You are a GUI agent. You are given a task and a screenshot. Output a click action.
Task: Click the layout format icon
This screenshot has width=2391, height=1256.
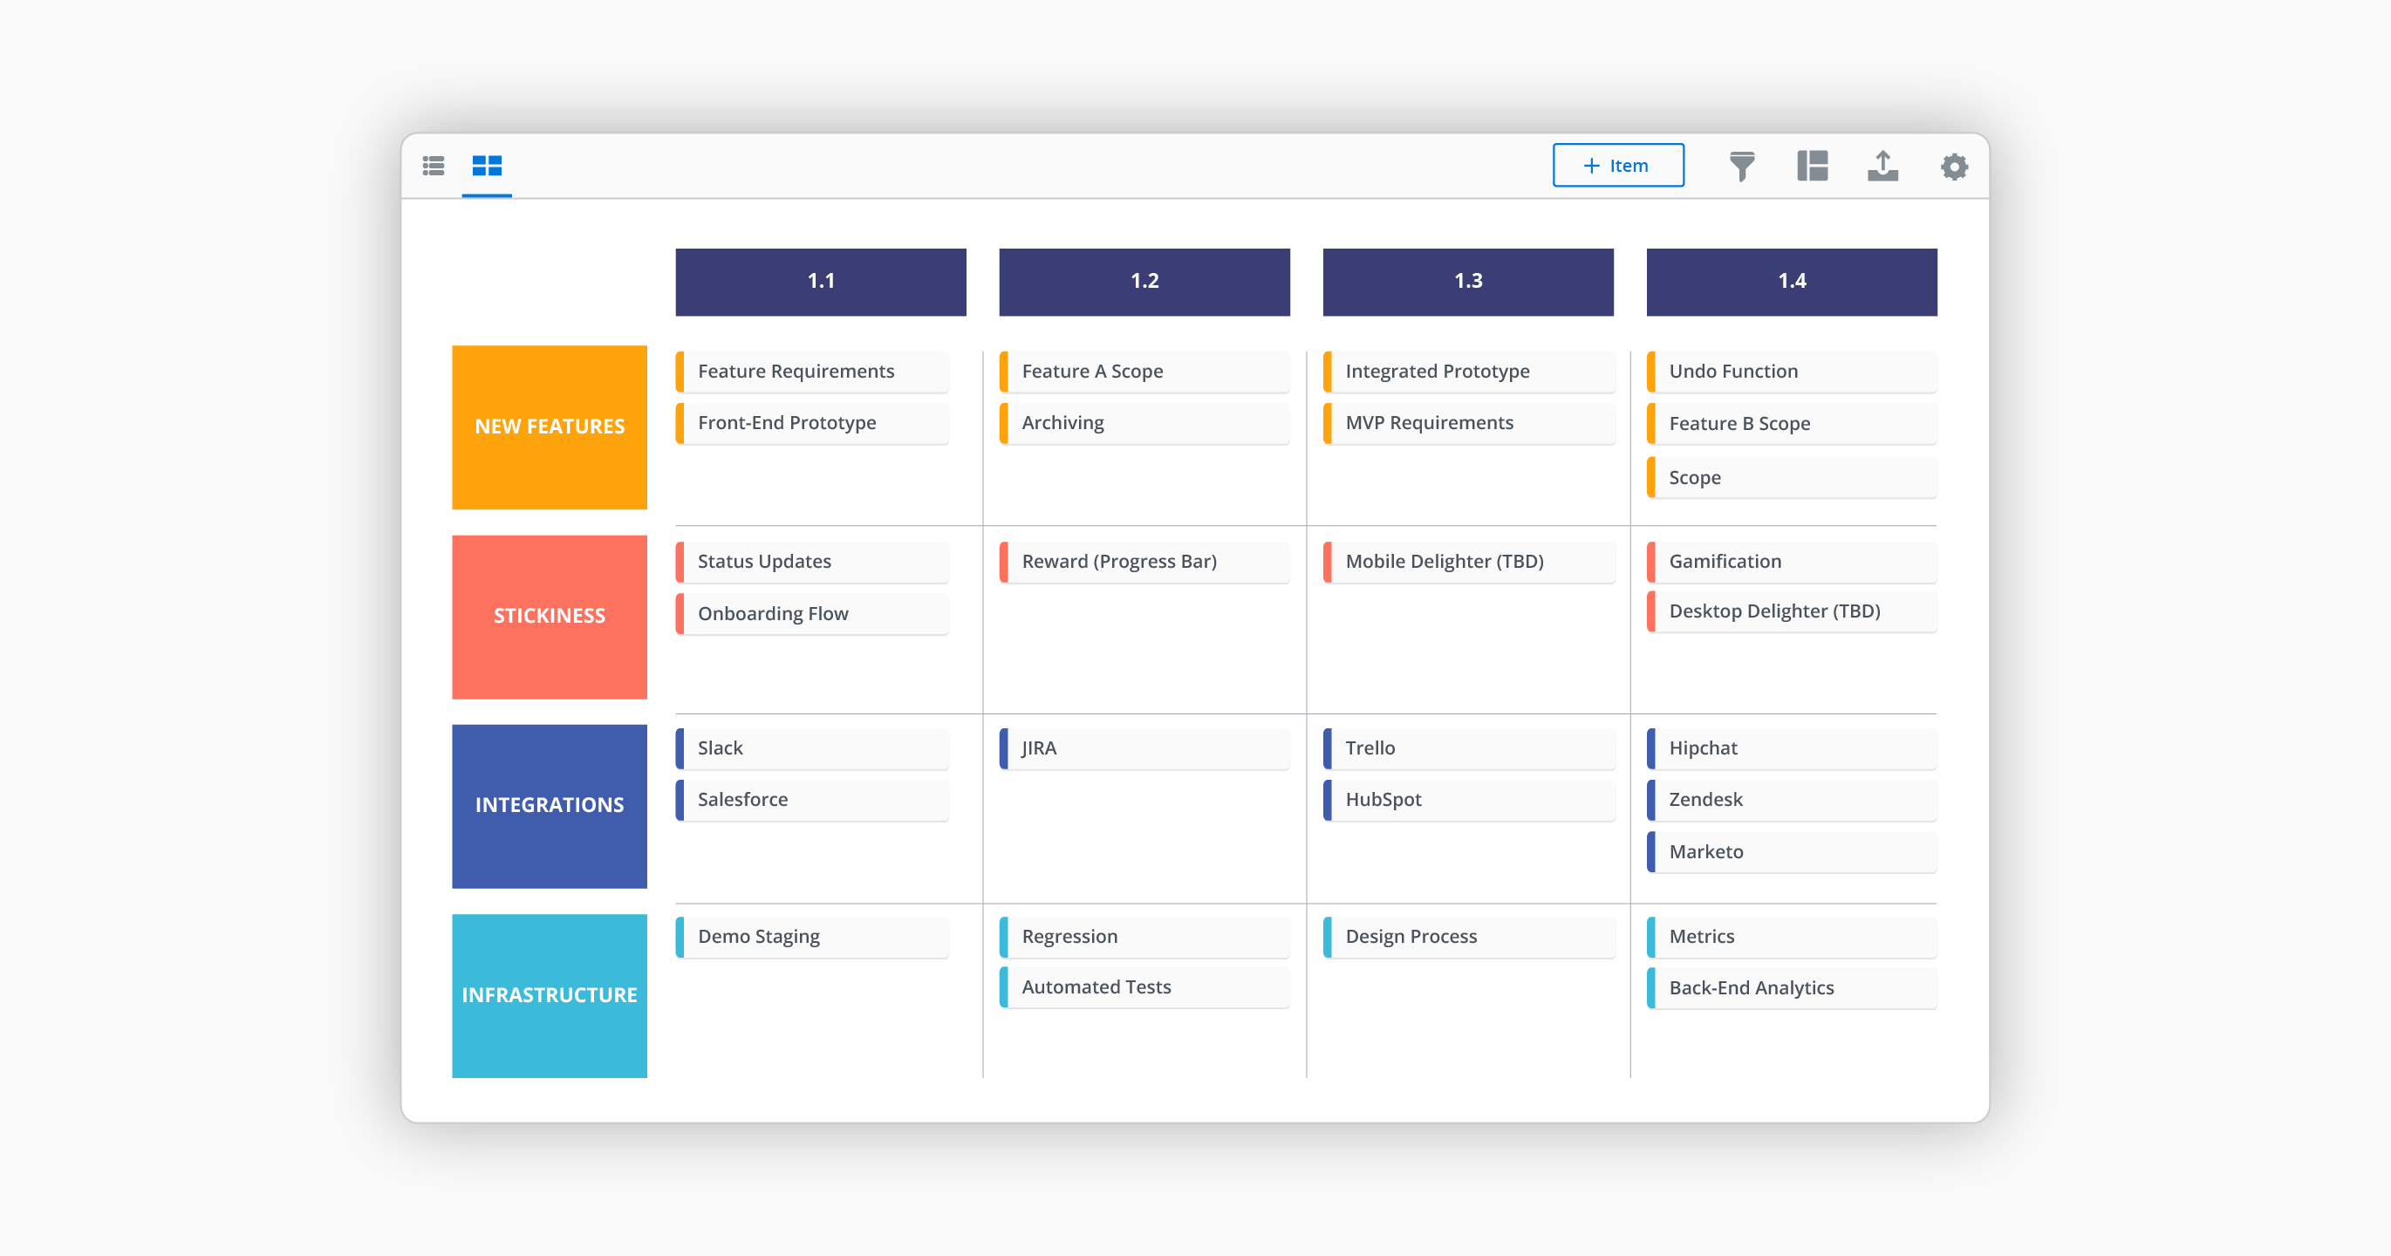pyautogui.click(x=1812, y=167)
